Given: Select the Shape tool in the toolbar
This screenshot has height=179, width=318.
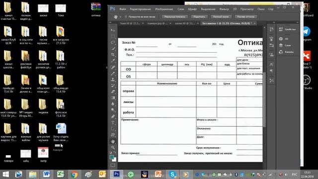Looking at the screenshot, I should click(113, 135).
